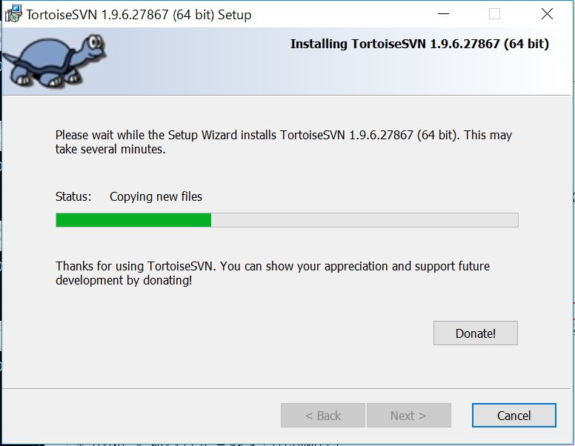
Task: Click the greyed-out maximize button
Action: point(494,14)
